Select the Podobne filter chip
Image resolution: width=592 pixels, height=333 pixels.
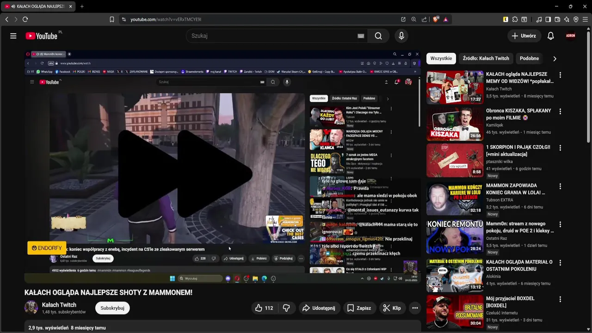[x=529, y=58]
